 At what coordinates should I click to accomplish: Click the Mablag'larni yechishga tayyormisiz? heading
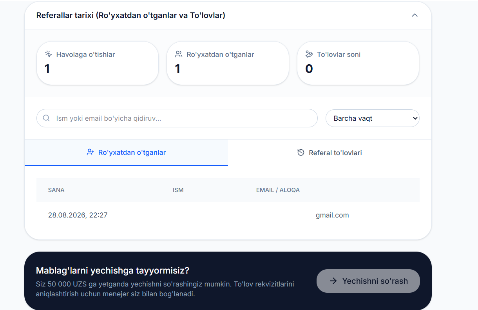pos(112,270)
